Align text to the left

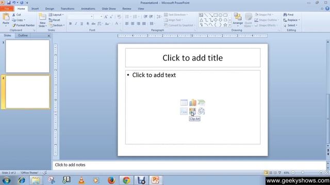pos(127,24)
